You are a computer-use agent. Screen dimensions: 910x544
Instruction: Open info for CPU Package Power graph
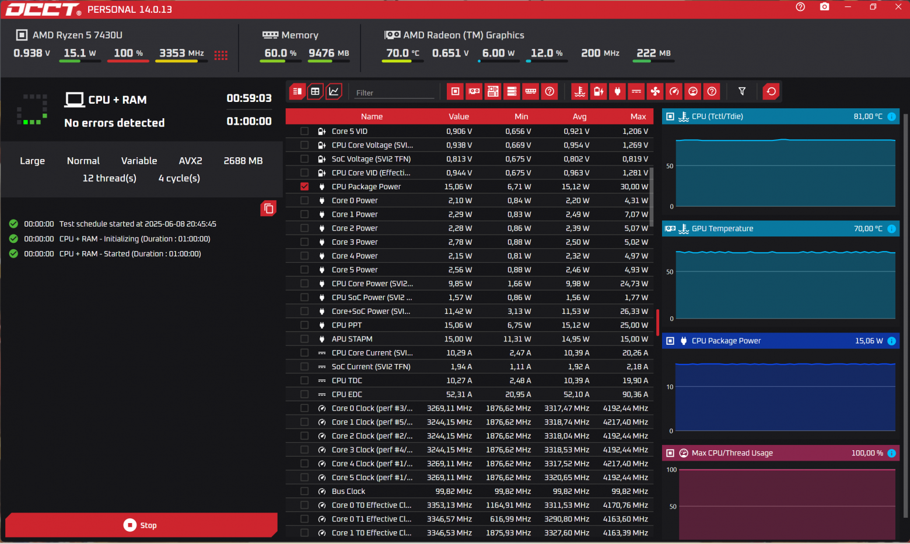point(891,341)
